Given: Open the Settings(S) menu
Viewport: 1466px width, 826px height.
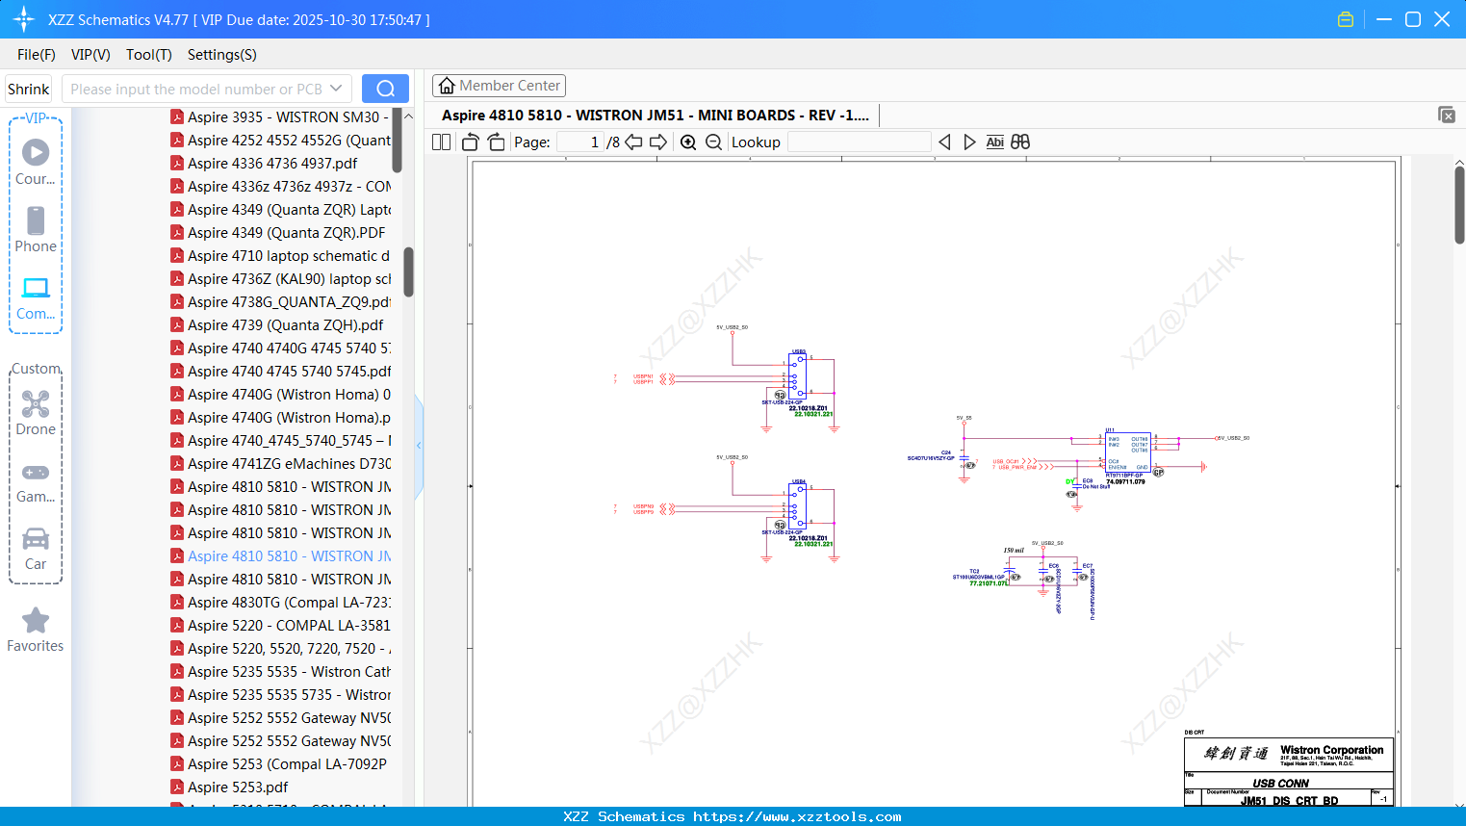Looking at the screenshot, I should coord(221,55).
